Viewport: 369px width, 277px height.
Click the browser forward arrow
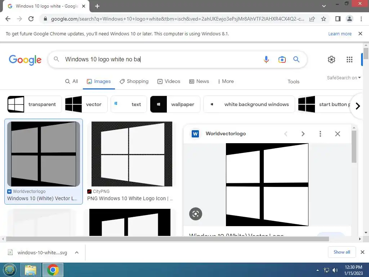[19, 19]
